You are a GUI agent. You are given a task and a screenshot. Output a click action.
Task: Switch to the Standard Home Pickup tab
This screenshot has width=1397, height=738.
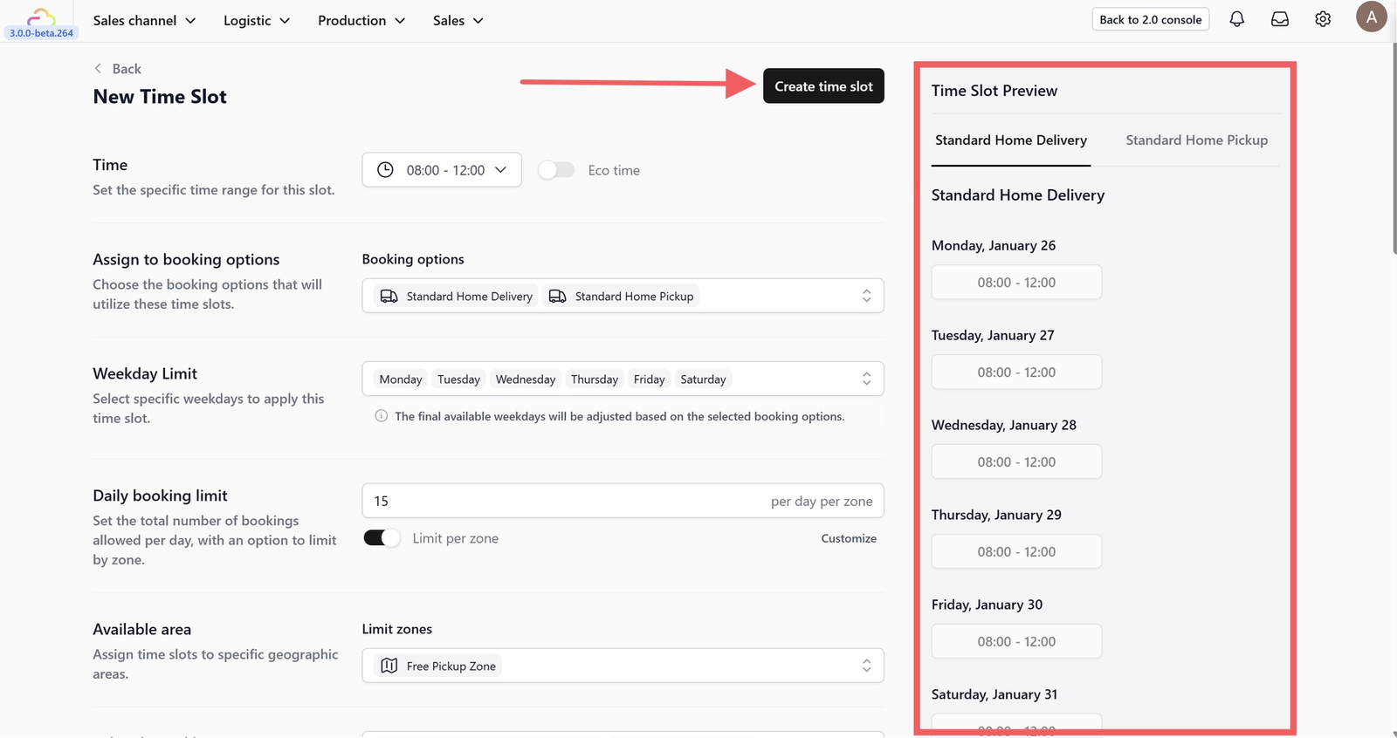[1196, 140]
